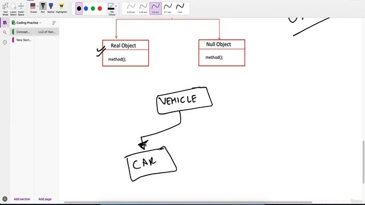This screenshot has height=205, width=365.
Task: Click the Real Object box title
Action: coord(123,46)
